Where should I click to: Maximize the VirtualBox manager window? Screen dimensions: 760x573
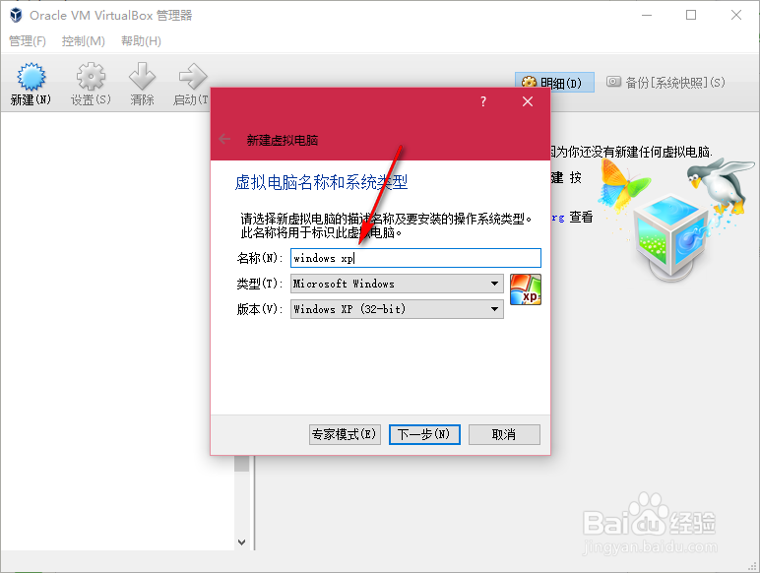(691, 15)
